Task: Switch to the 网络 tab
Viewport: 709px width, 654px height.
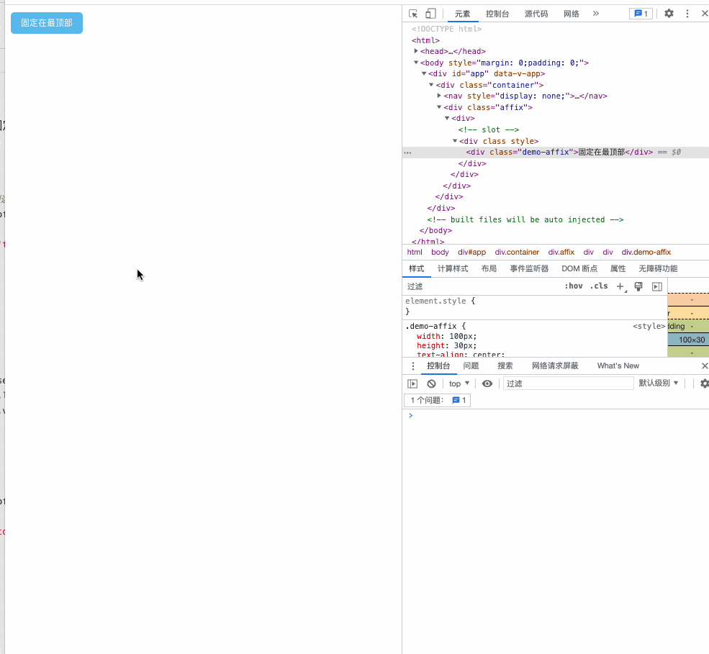Action: click(x=572, y=14)
